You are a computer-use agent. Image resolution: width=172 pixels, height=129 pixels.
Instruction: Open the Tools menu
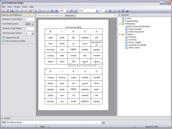click(25, 7)
